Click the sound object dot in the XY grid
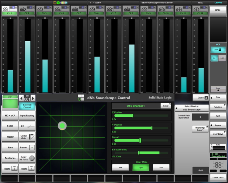Image resolution: width=228 pixels, height=183 pixels. [62, 126]
